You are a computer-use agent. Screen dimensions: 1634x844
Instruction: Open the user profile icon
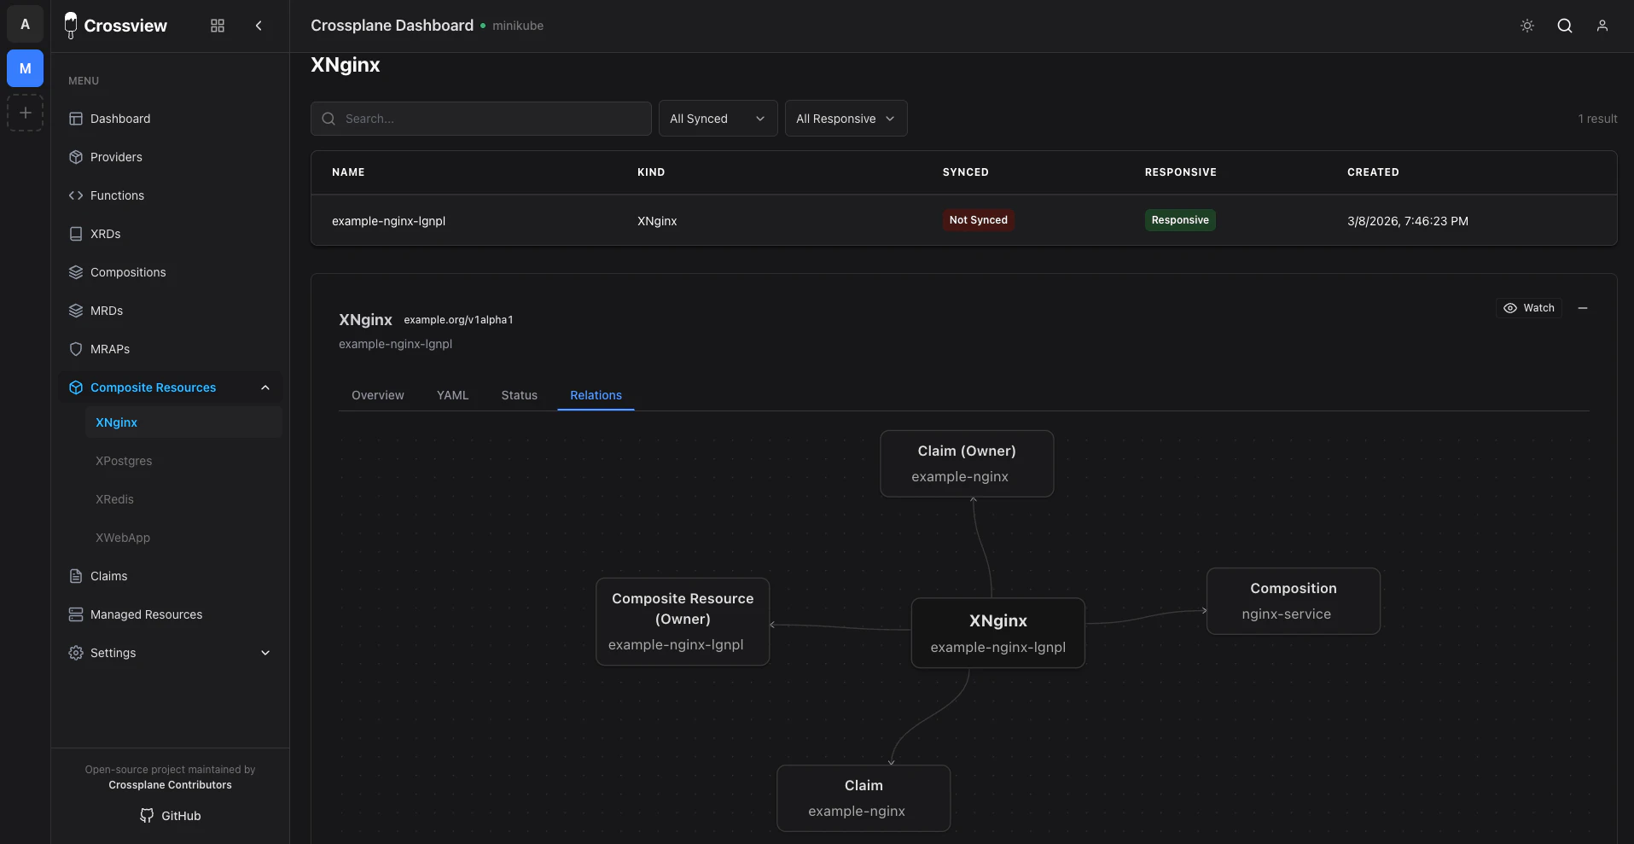pyautogui.click(x=1602, y=26)
